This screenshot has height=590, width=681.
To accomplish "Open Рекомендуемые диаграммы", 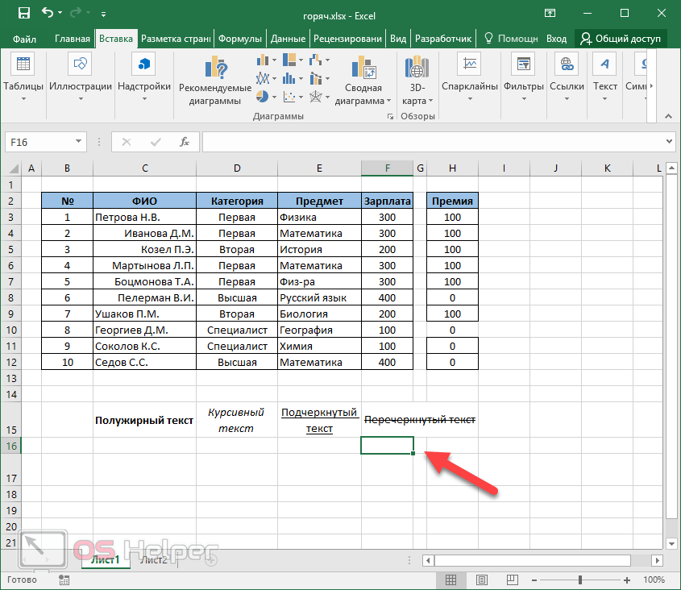I will tap(215, 81).
